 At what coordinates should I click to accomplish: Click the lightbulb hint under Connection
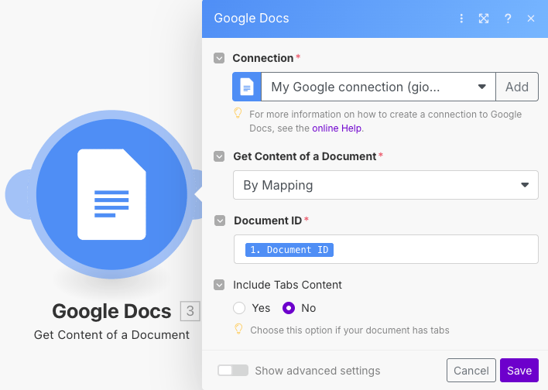pos(238,113)
